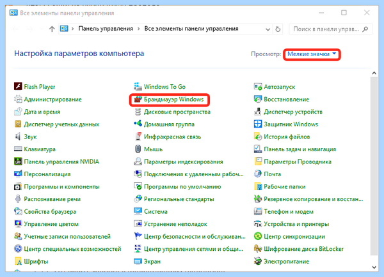Viewport: 384px width, 277px height.
Task: Click the Мышь mouse icon
Action: pyautogui.click(x=138, y=149)
